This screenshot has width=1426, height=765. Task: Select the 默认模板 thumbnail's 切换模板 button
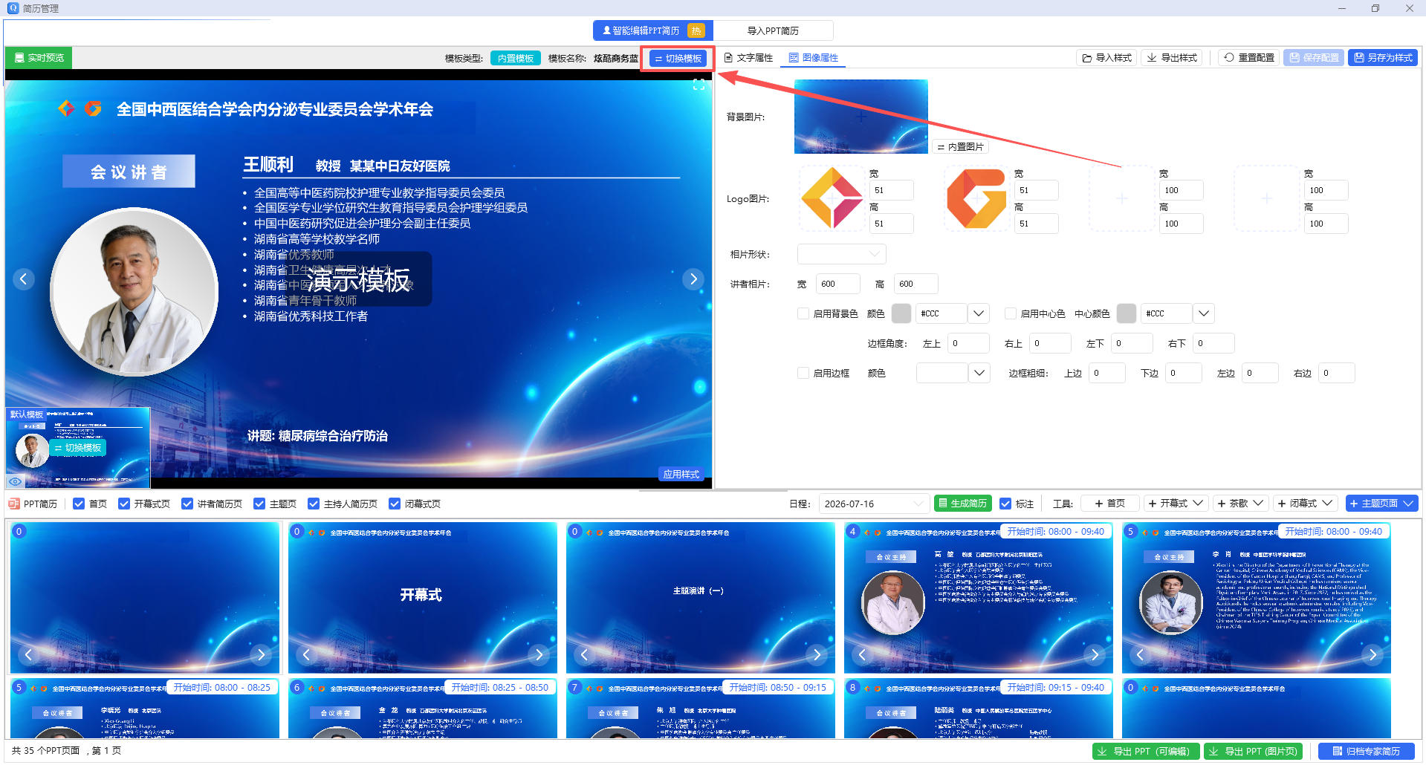tap(78, 447)
